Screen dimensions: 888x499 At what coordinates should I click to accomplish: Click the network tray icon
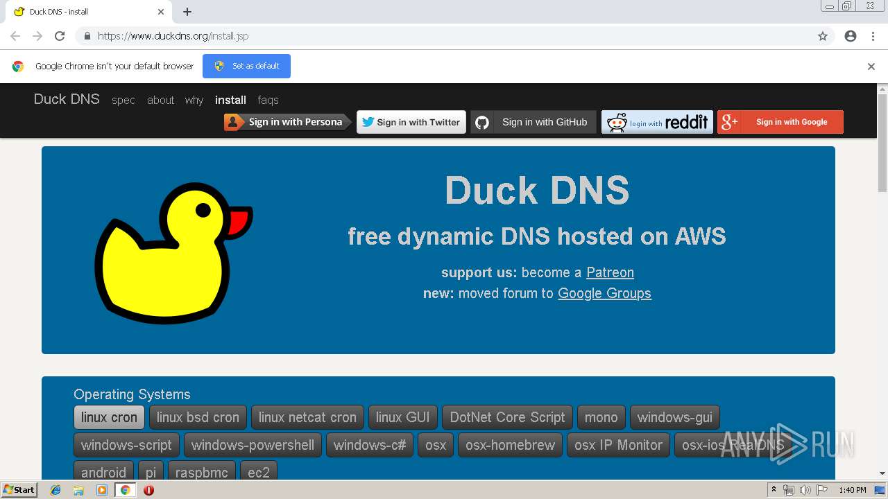pos(789,490)
